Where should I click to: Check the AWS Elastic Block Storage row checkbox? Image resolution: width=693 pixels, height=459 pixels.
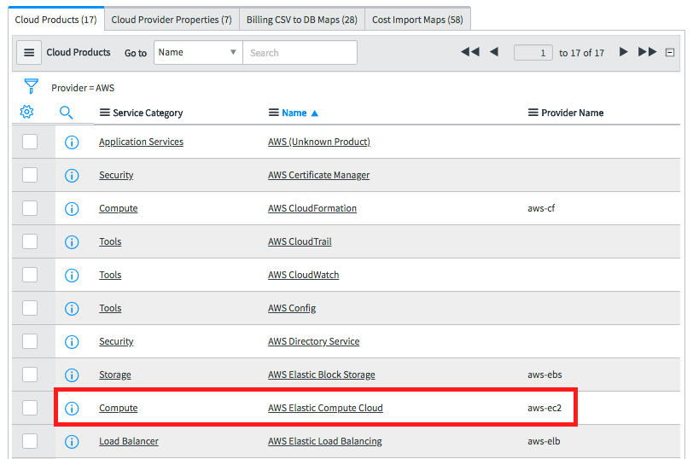pyautogui.click(x=30, y=375)
